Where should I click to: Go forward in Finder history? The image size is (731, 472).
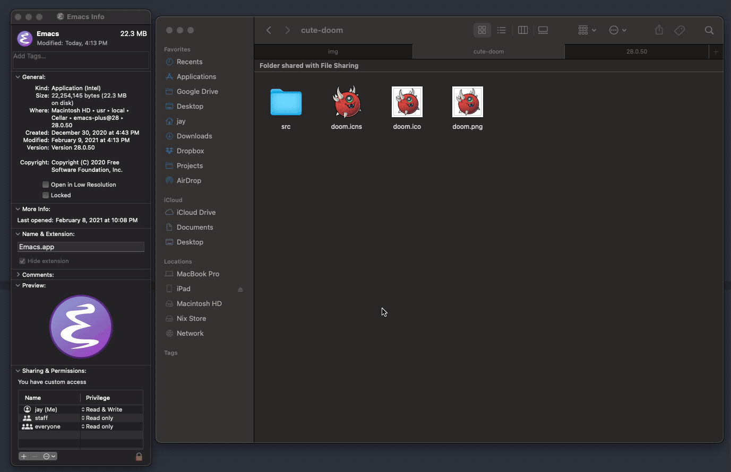click(287, 30)
